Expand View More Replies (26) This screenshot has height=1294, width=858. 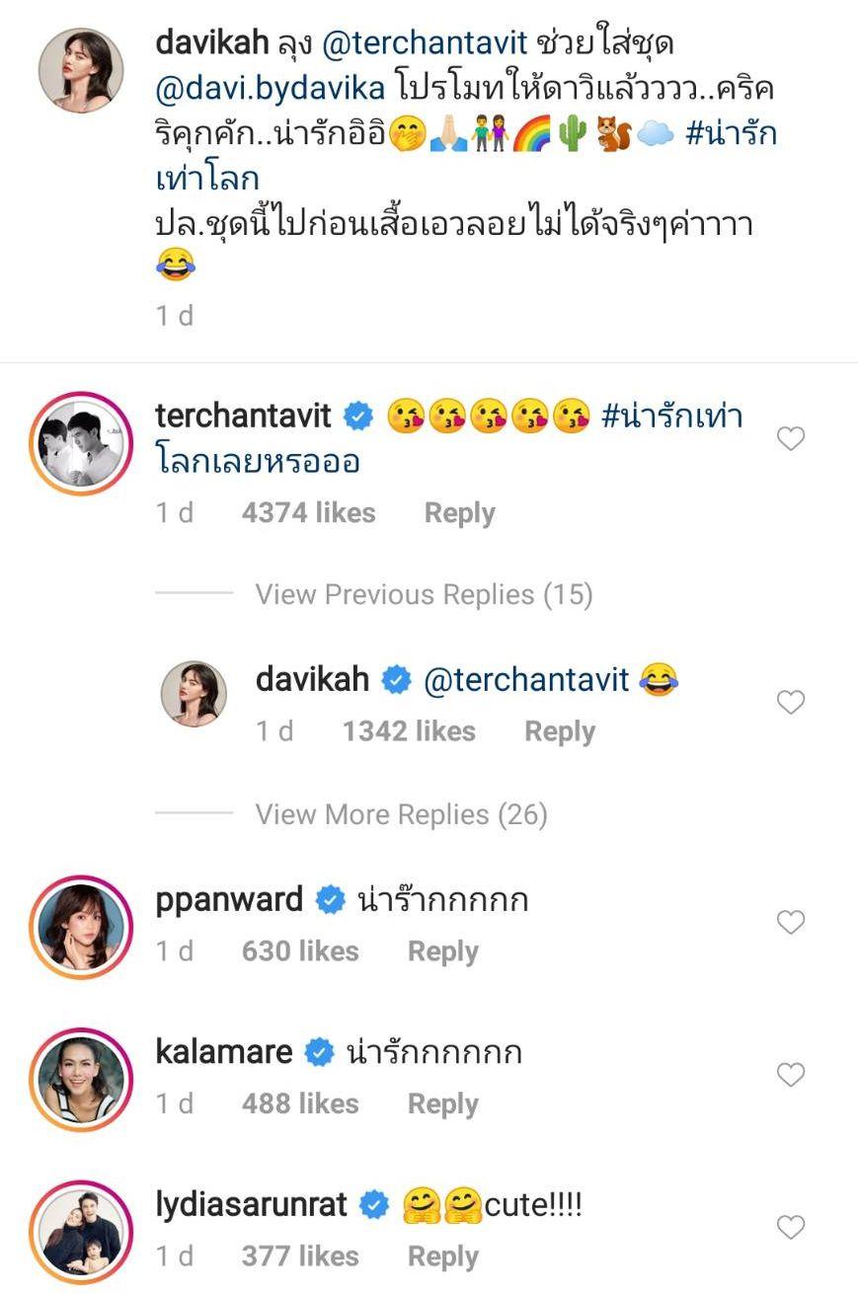point(401,814)
